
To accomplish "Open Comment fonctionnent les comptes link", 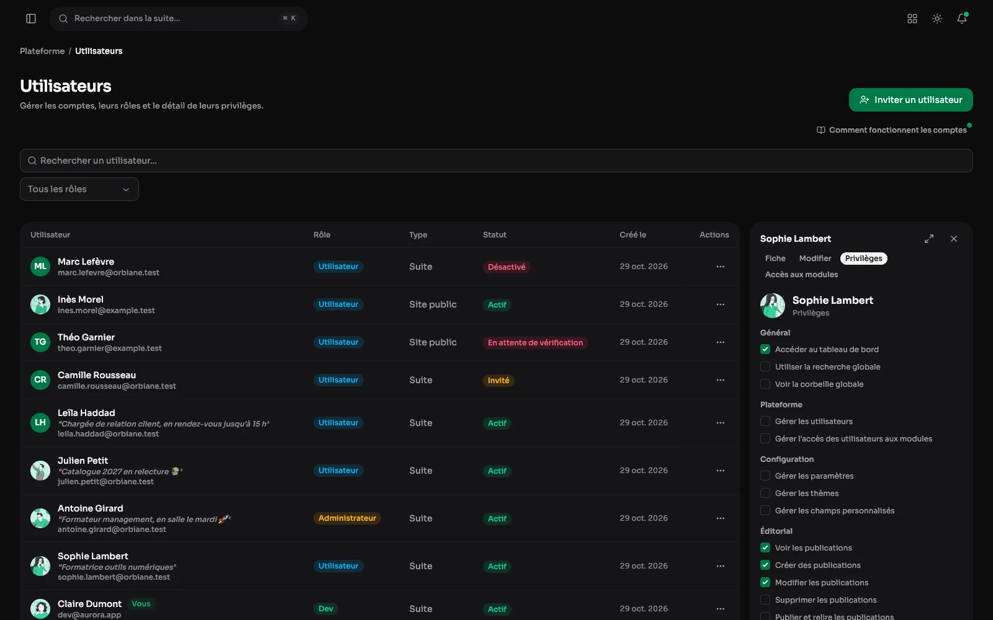I will (x=892, y=130).
